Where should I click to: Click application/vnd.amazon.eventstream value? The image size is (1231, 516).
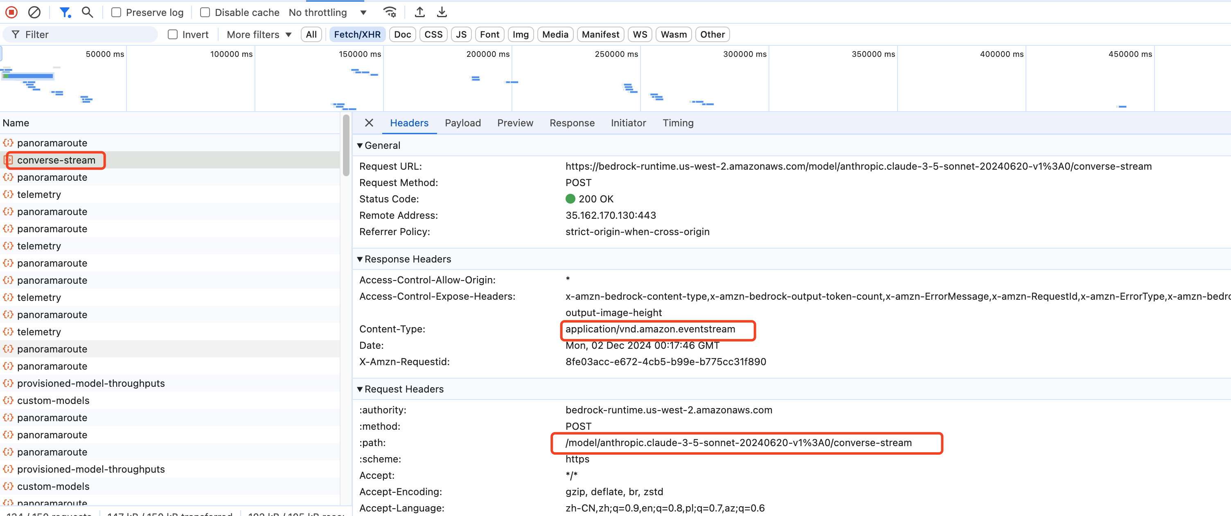(x=650, y=329)
